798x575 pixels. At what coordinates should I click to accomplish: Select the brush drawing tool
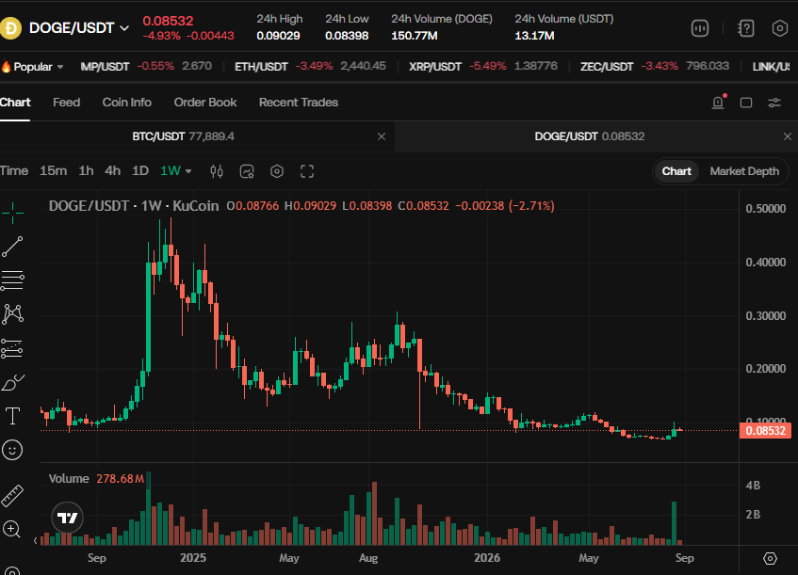[x=12, y=382]
